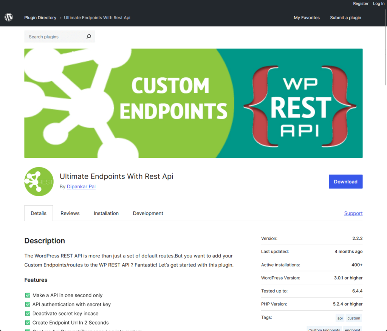The image size is (387, 331).
Task: Click the Description heading
Action: [45, 240]
